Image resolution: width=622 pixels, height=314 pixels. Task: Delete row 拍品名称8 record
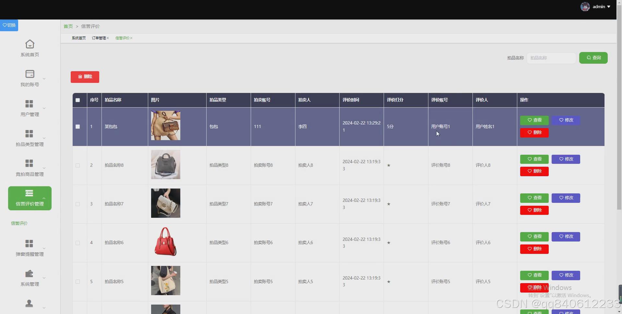point(534,171)
